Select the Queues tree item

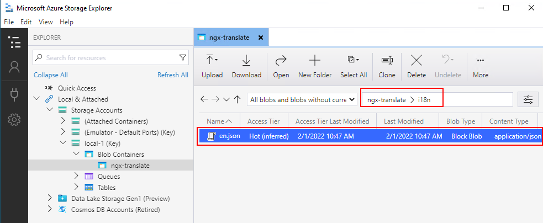pos(109,176)
